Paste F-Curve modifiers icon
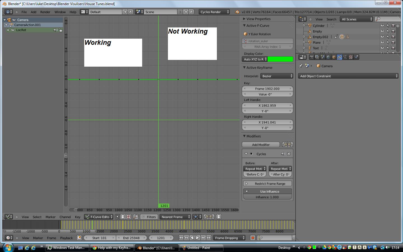 coord(290,144)
